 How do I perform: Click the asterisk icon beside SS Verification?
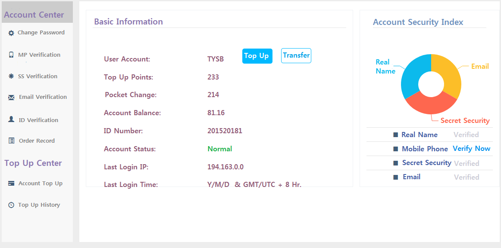(11, 77)
